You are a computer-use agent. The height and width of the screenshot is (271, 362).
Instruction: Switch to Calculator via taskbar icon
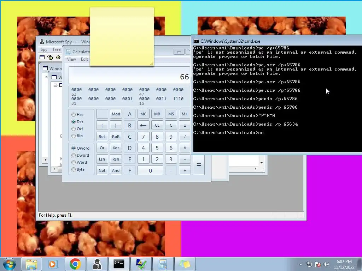pos(163,264)
